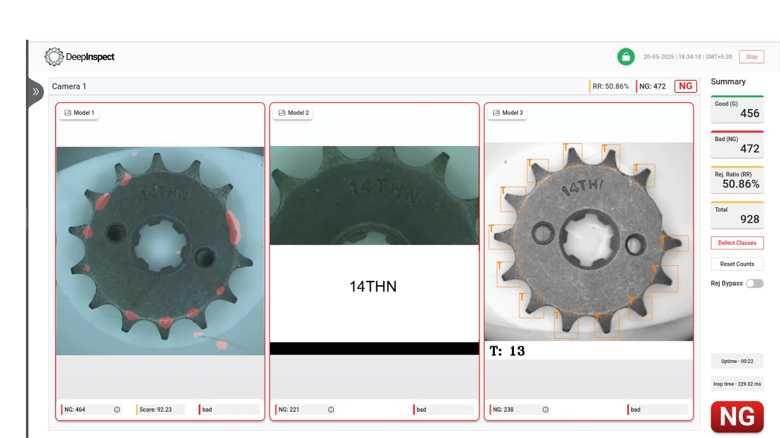
Task: Expand the Summary section header
Action: 728,82
